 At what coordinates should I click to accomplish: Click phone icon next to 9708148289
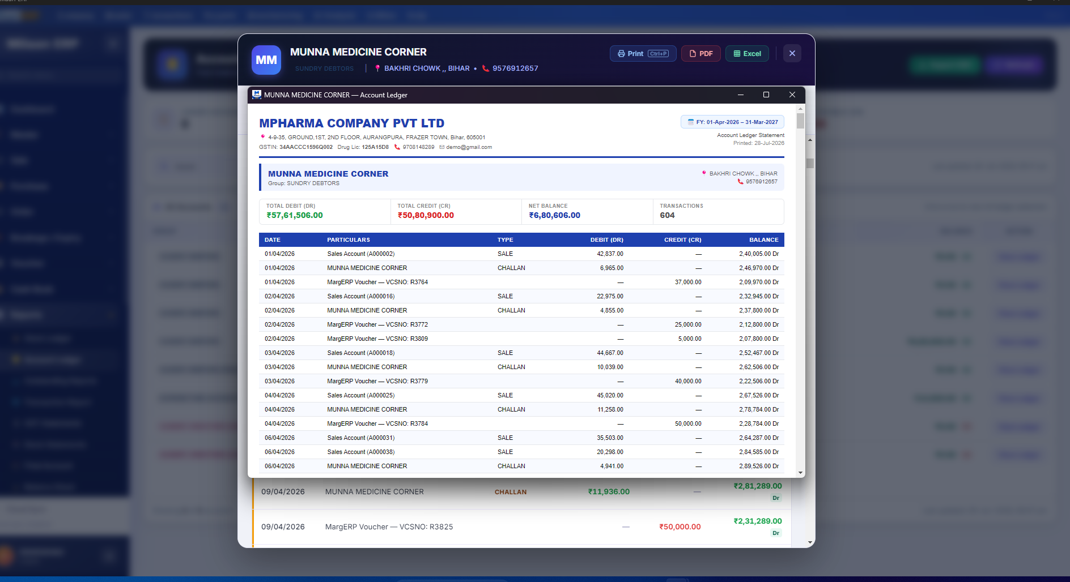(x=397, y=147)
